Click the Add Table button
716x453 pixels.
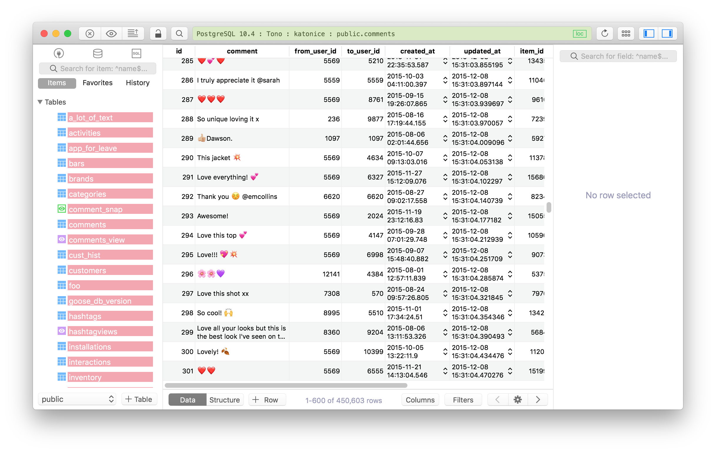[x=138, y=399]
